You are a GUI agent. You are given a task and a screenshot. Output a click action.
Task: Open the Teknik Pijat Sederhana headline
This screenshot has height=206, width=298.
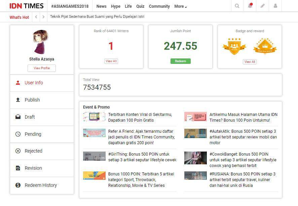coord(97,16)
